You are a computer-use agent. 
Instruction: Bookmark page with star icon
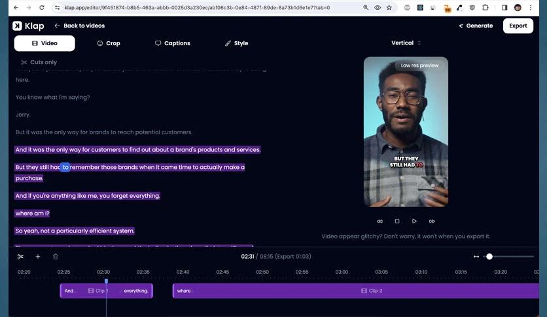point(389,7)
